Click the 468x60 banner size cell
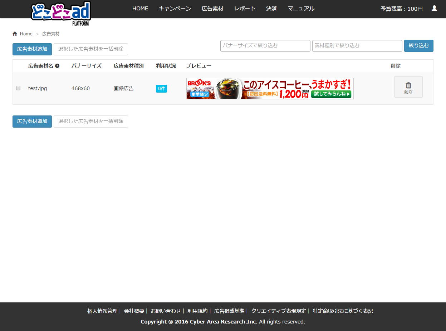The image size is (446, 331). pos(80,88)
